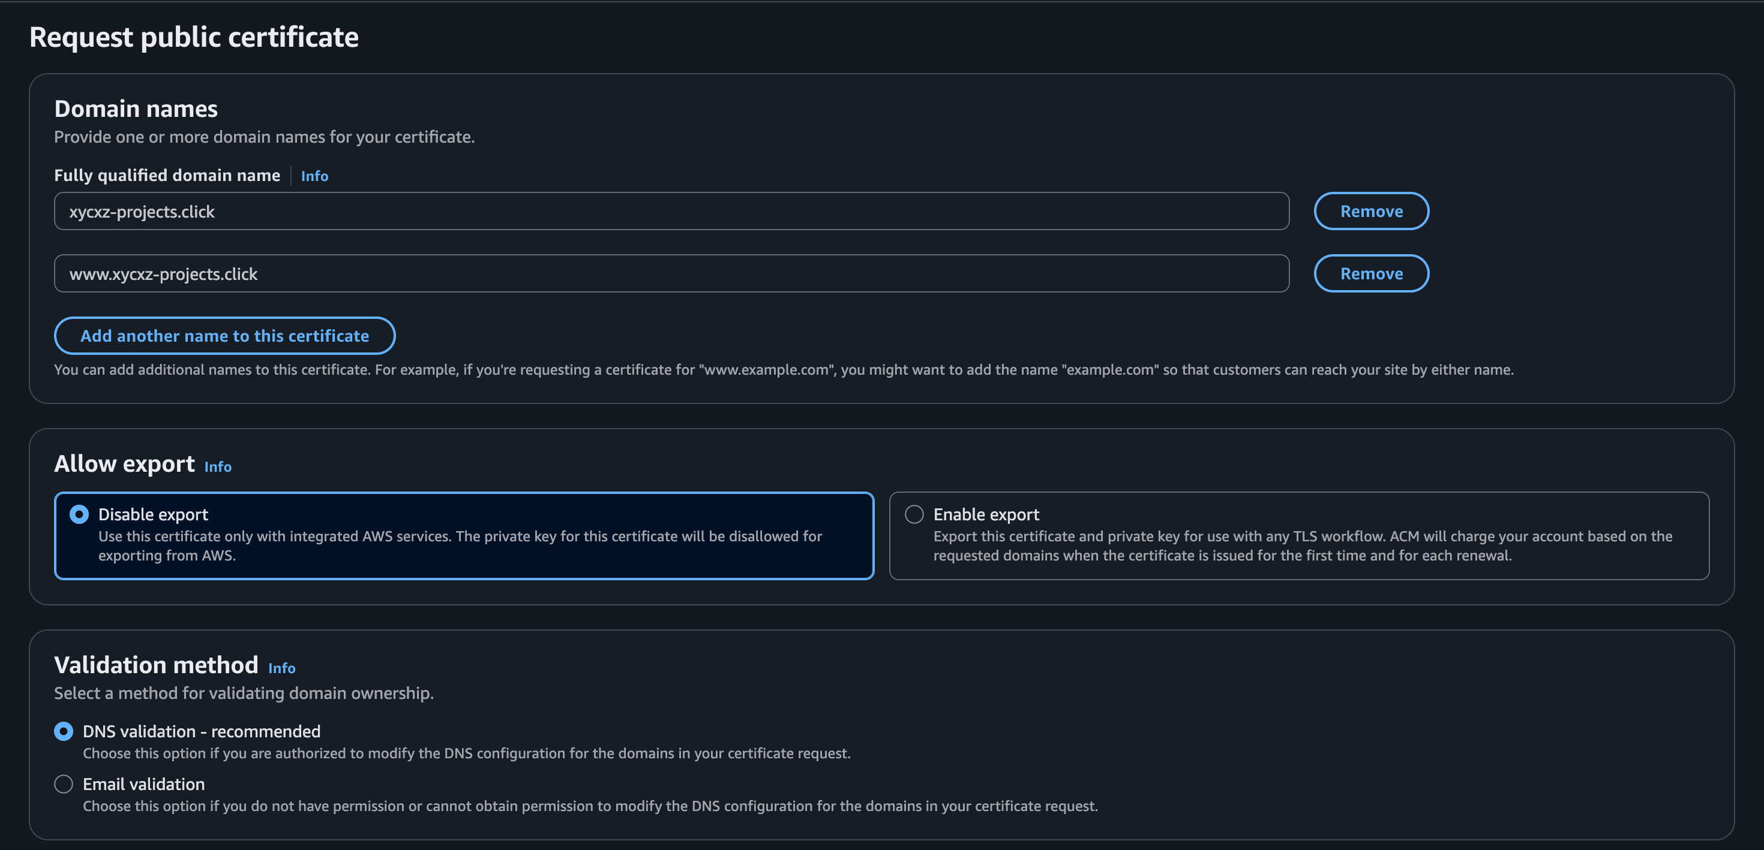Image resolution: width=1764 pixels, height=850 pixels.
Task: Click the Email validation label text
Action: coord(143,783)
